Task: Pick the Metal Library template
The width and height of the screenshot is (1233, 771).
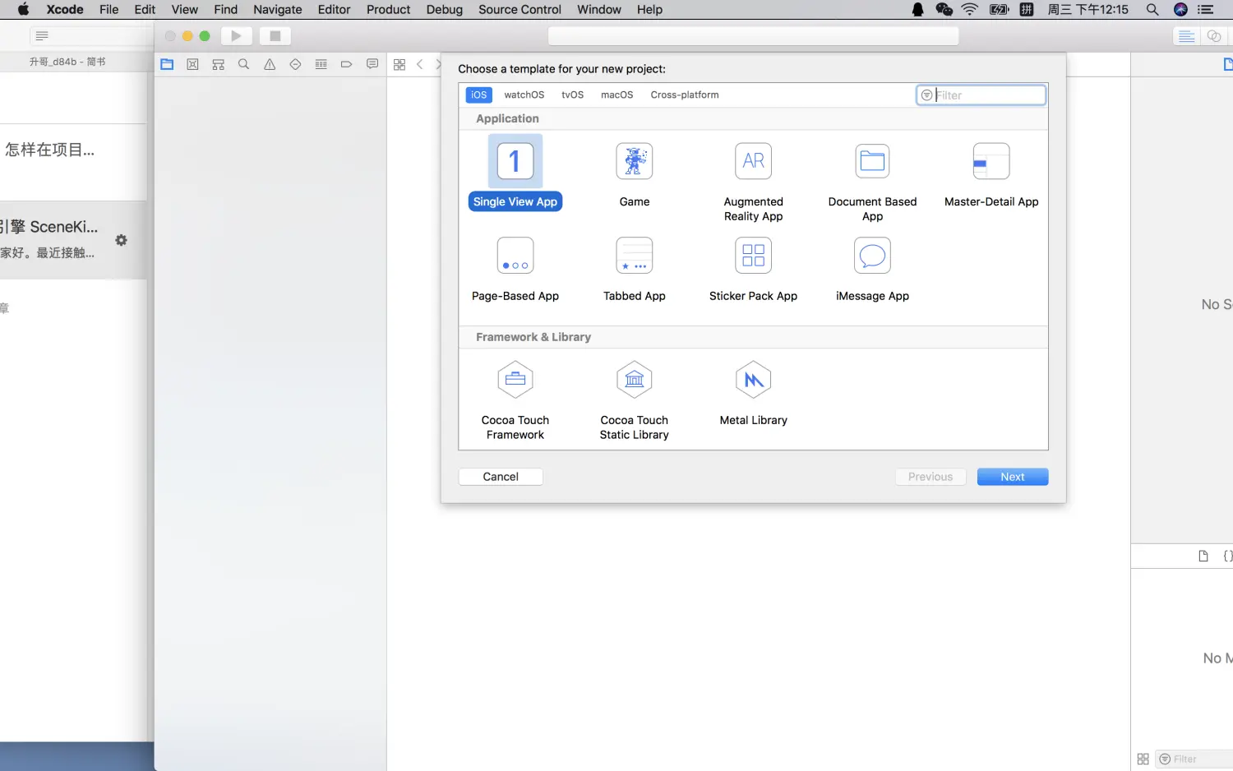Action: click(753, 394)
